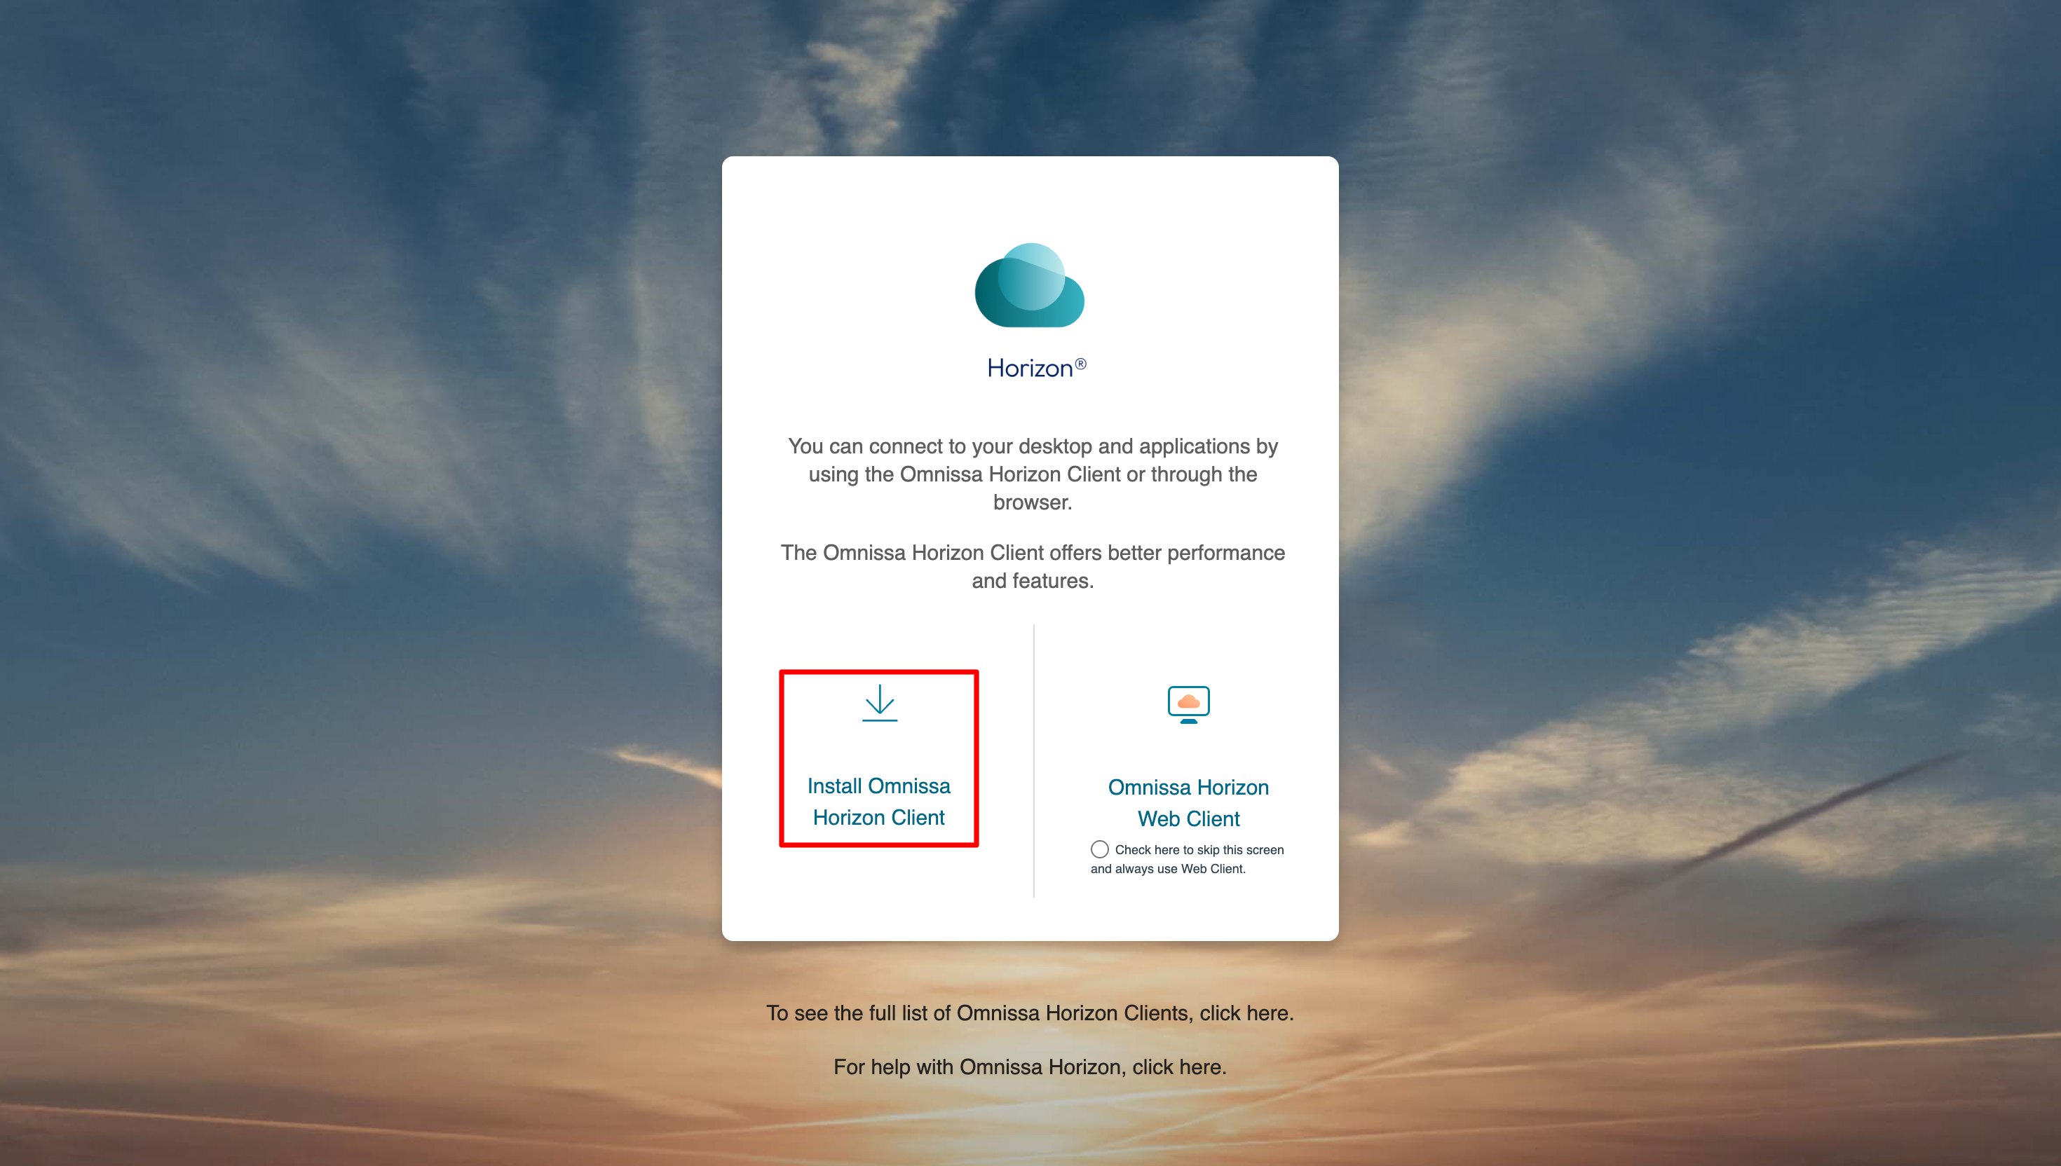Click the 'Check here to skip this screen' label
This screenshot has width=2061, height=1166.
[1198, 850]
